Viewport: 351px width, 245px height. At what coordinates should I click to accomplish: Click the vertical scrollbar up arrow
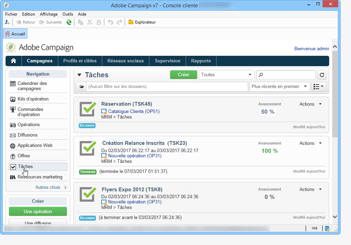click(335, 46)
